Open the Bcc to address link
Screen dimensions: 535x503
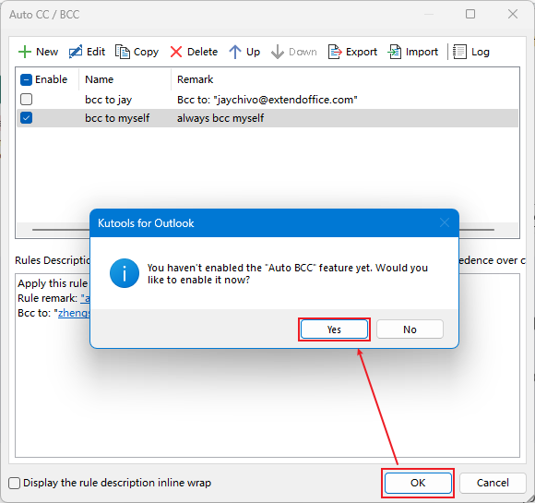tap(74, 313)
